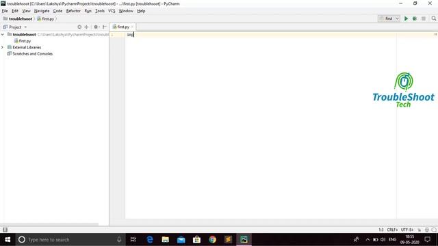Screen dimensions: 438x246
Task: Click the locate-current-file target icon in Project panel
Action: pos(79,27)
